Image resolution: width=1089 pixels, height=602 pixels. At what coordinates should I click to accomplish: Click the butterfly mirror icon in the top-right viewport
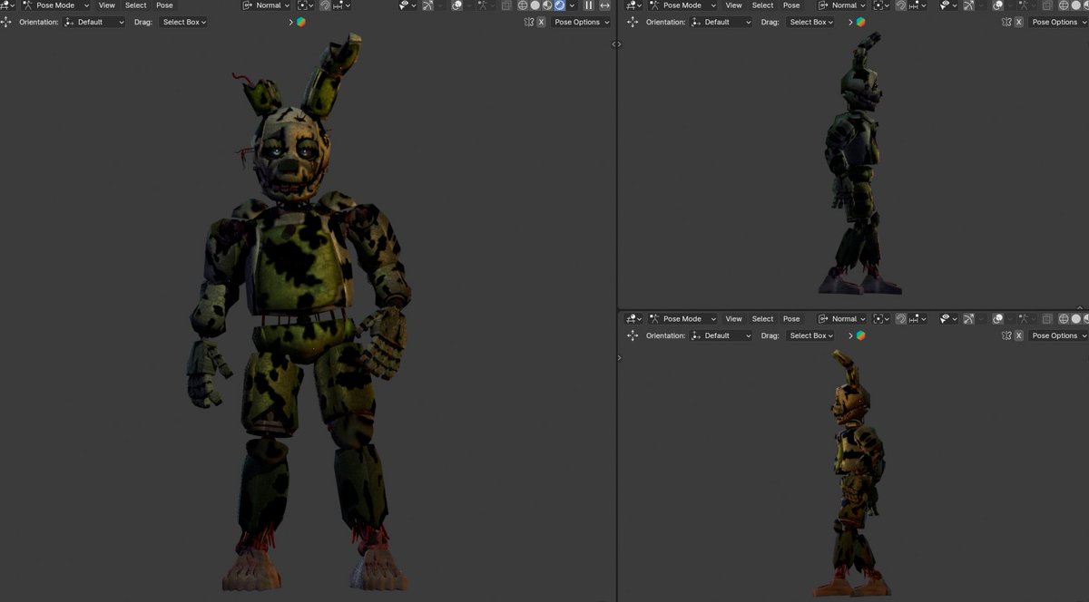tap(1006, 22)
